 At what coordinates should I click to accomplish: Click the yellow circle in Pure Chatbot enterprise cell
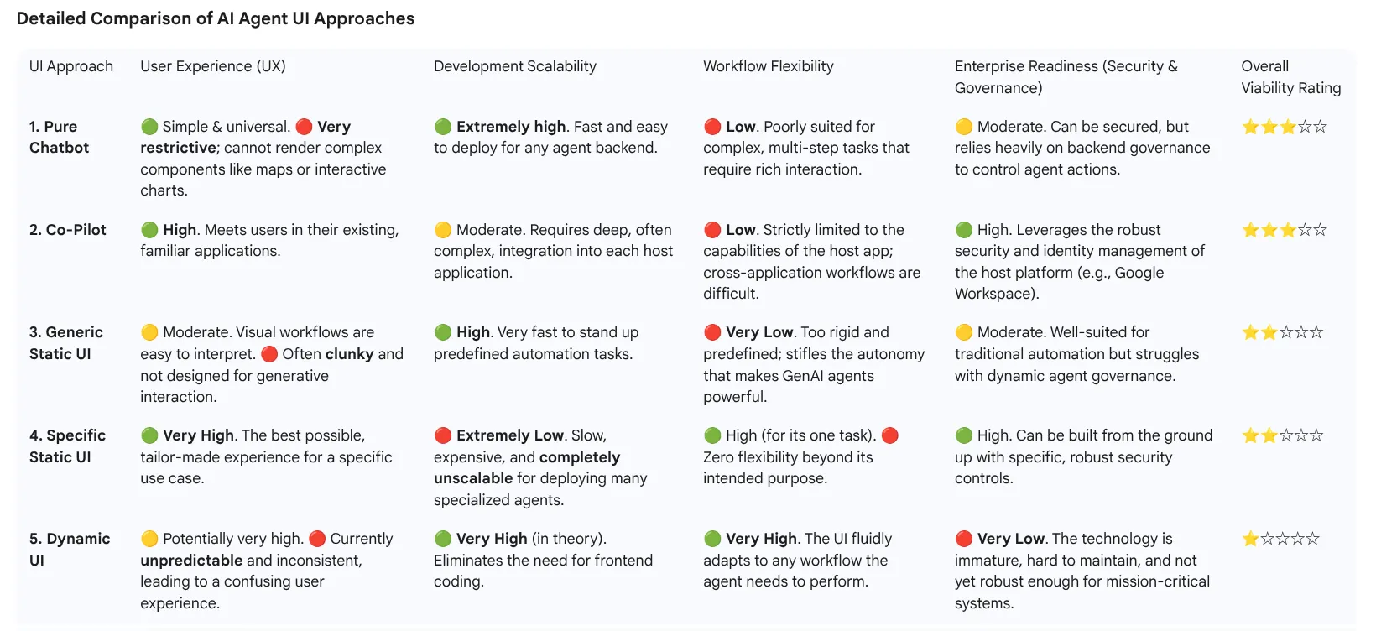pyautogui.click(x=964, y=127)
